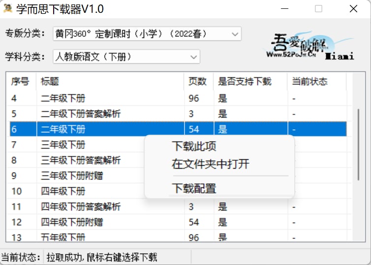
Task: Open the 学科分类 dropdown
Action: 126,57
